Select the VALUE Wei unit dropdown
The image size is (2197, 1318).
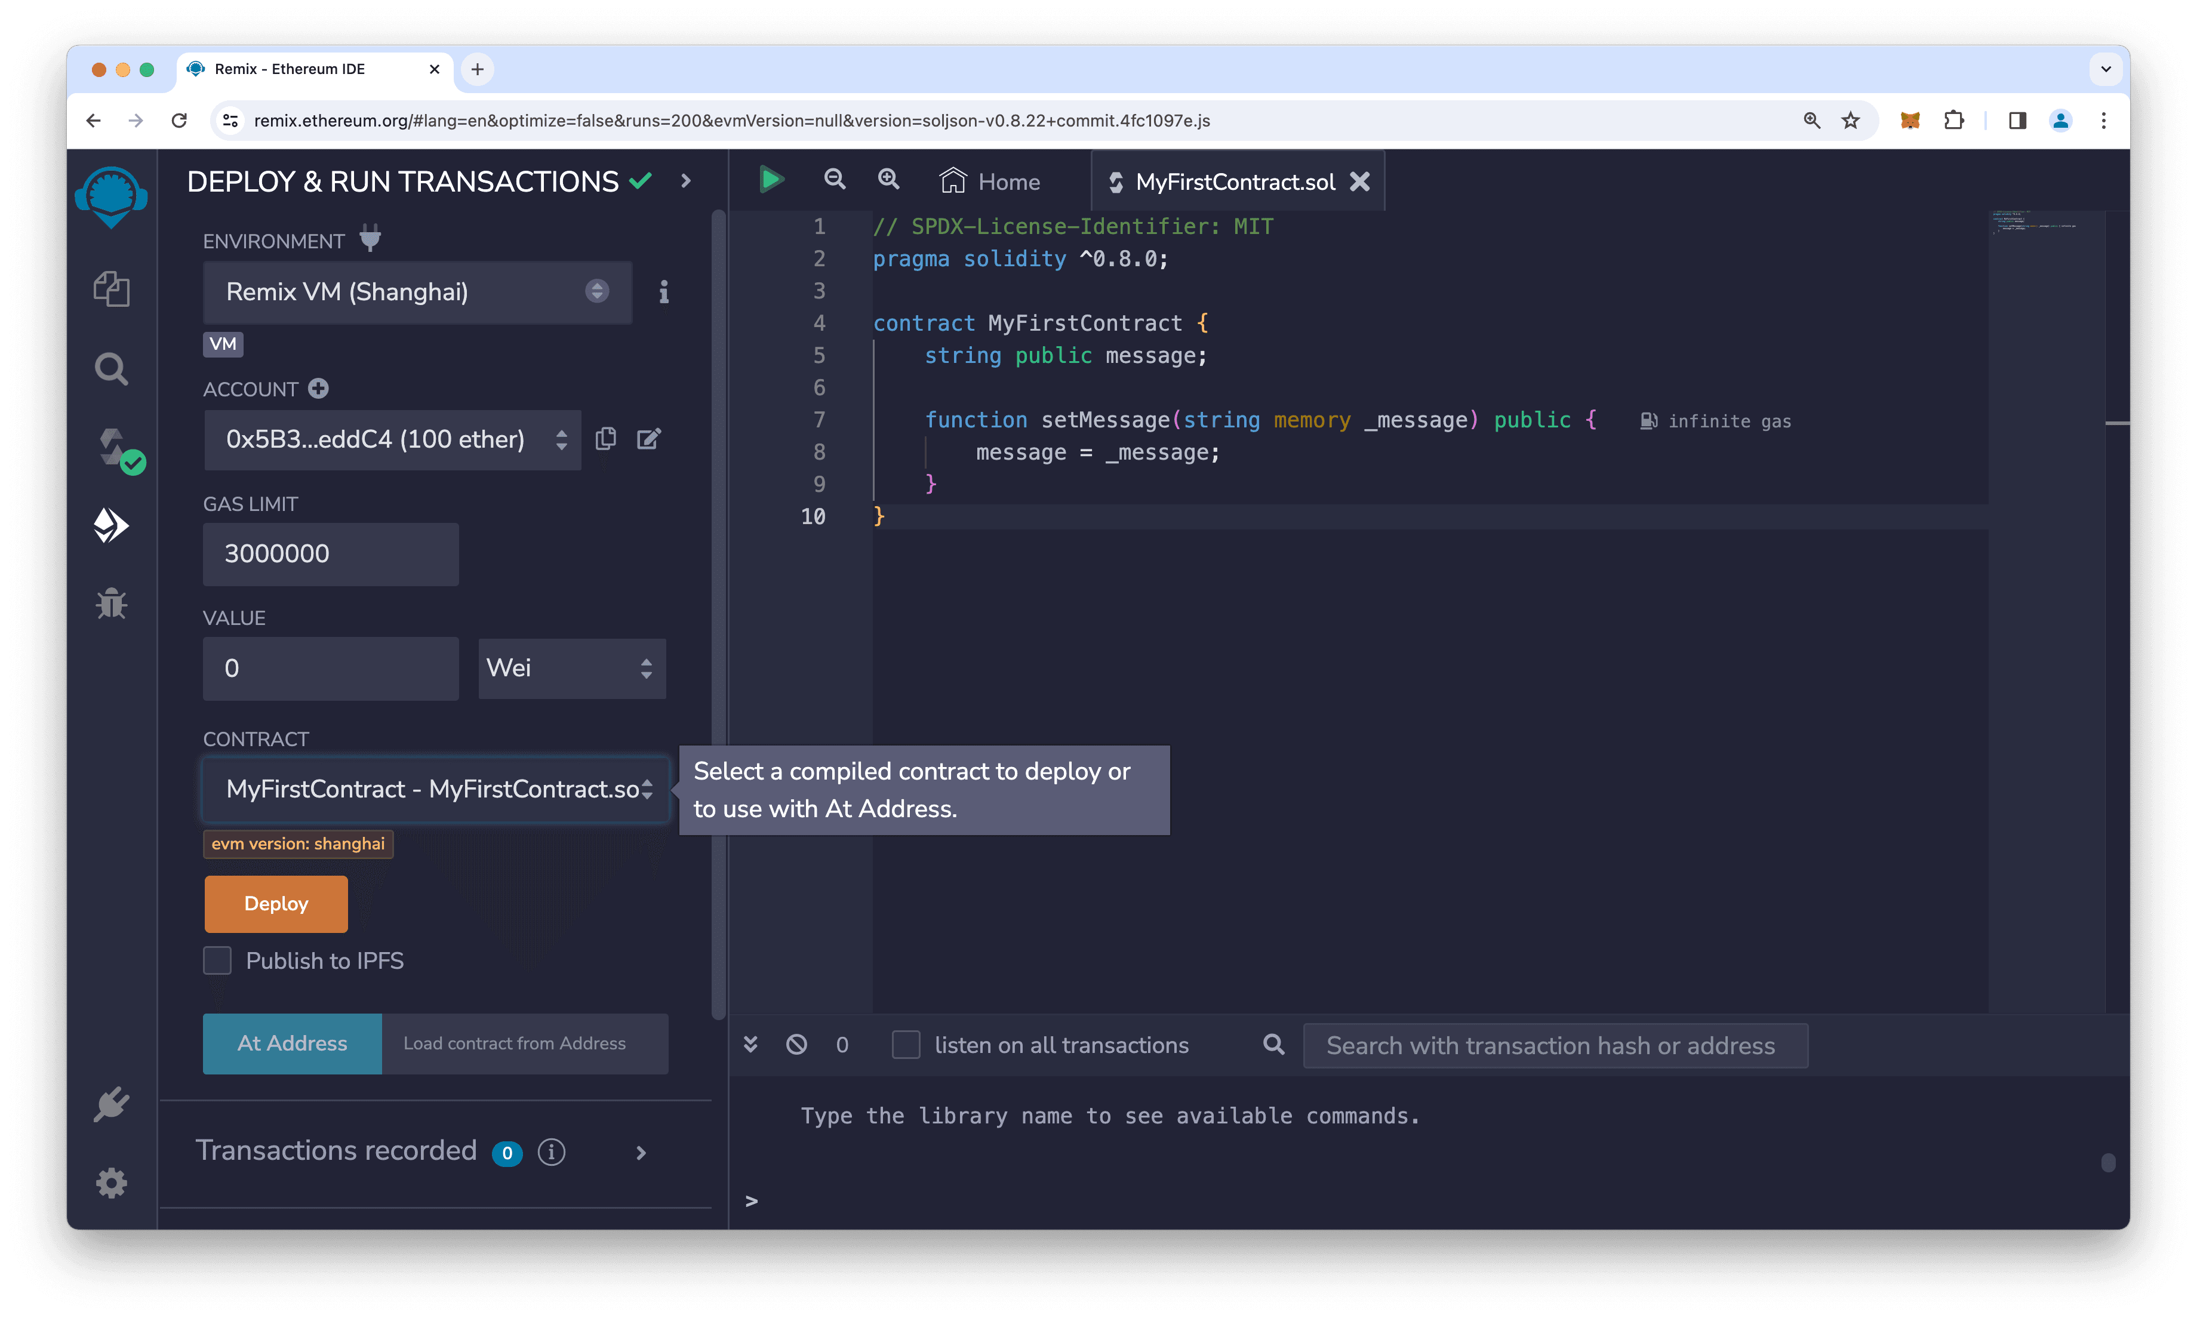coord(568,667)
